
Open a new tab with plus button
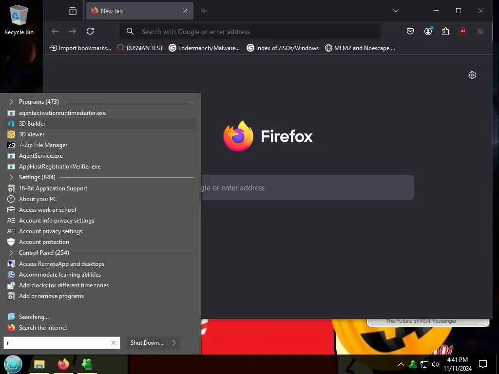(x=204, y=11)
